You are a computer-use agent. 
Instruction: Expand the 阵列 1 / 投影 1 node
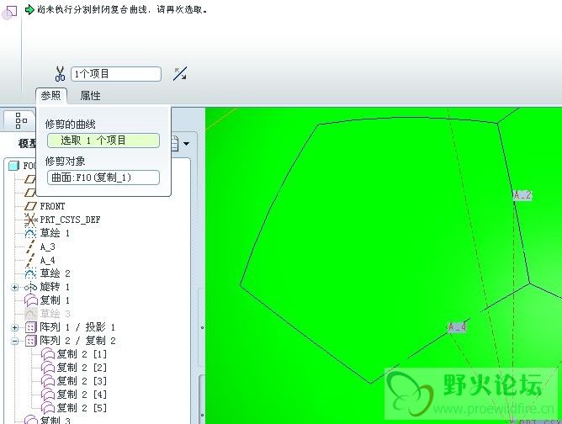point(14,327)
